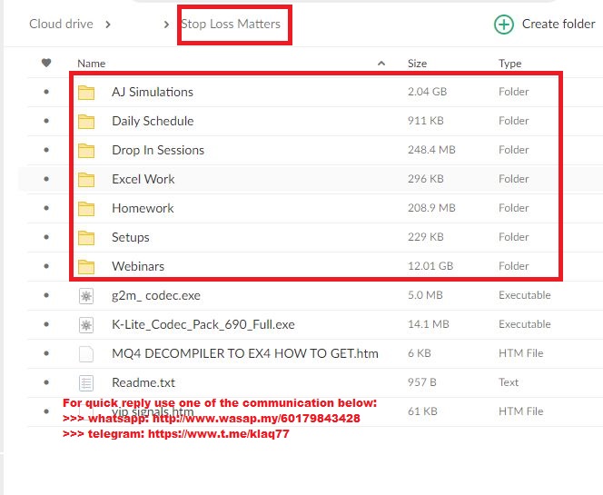Click the sort arrow in Name column
The height and width of the screenshot is (495, 603).
tap(381, 63)
